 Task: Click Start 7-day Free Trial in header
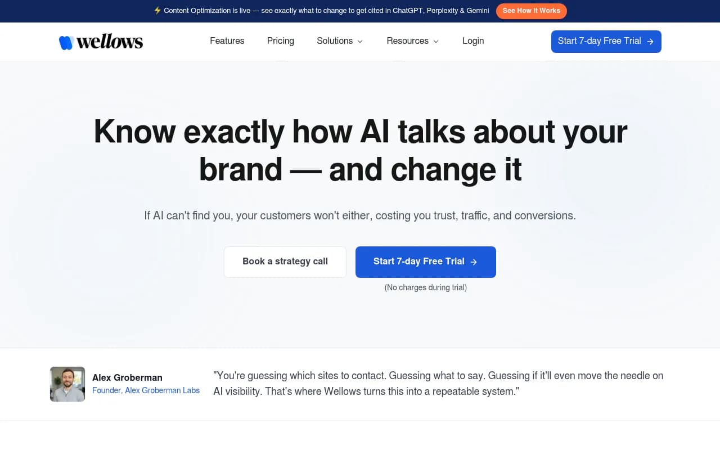606,42
